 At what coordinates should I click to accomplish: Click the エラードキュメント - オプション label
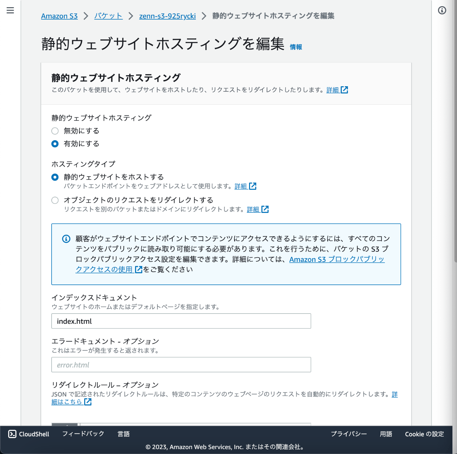[105, 341]
